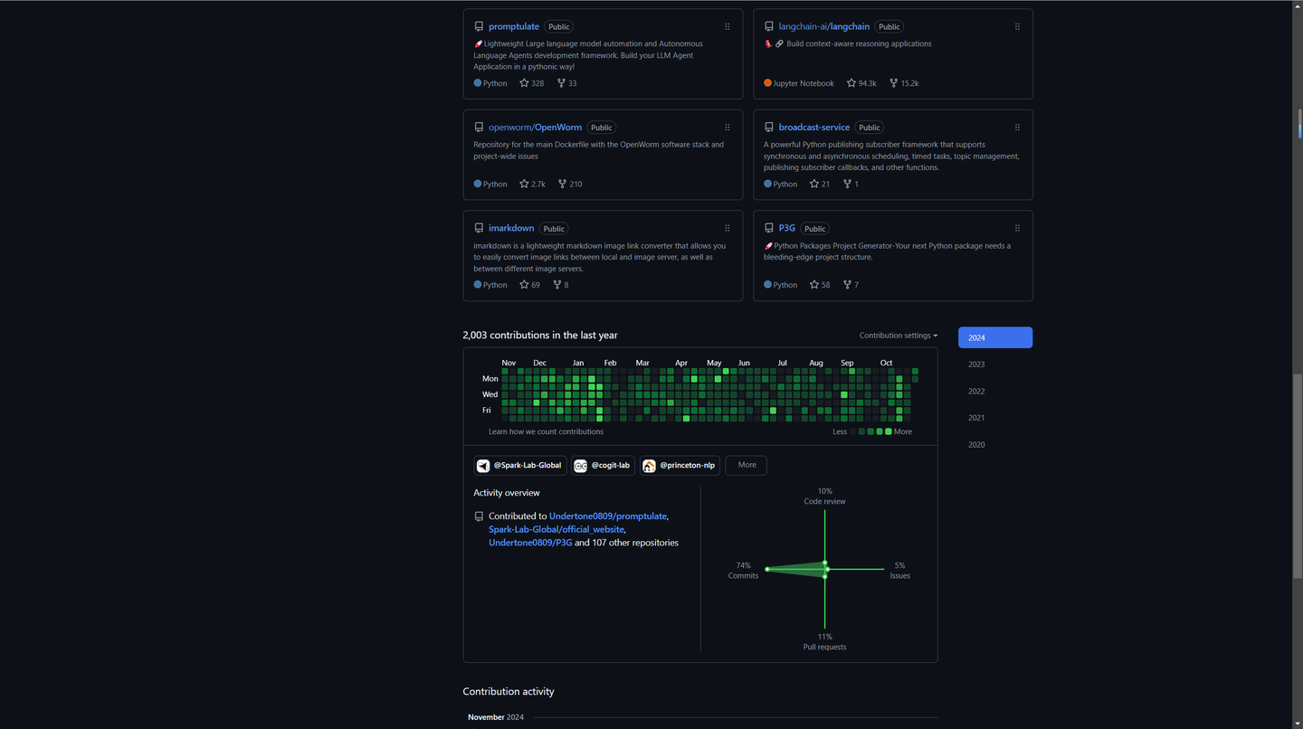Open the broadcast-service repository
The width and height of the screenshot is (1303, 729).
tap(813, 127)
